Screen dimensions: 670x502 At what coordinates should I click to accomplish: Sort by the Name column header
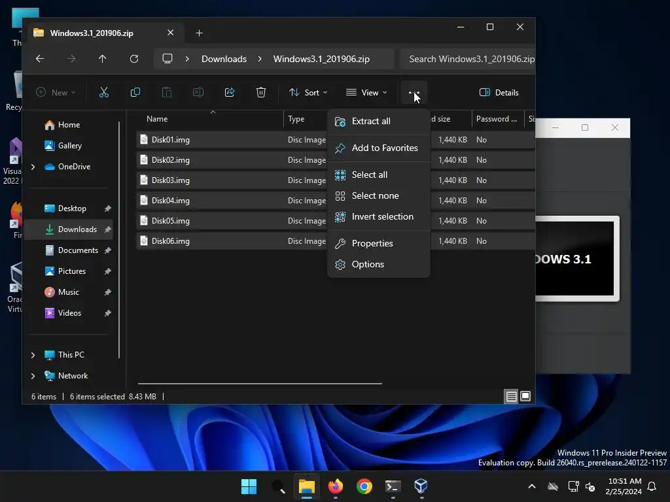tap(209, 119)
